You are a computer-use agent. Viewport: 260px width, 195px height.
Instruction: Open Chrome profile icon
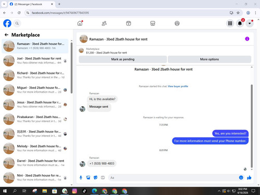pyautogui.click(x=248, y=13)
